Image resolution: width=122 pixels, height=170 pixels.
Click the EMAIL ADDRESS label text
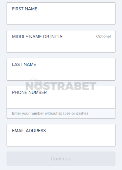click(x=29, y=131)
